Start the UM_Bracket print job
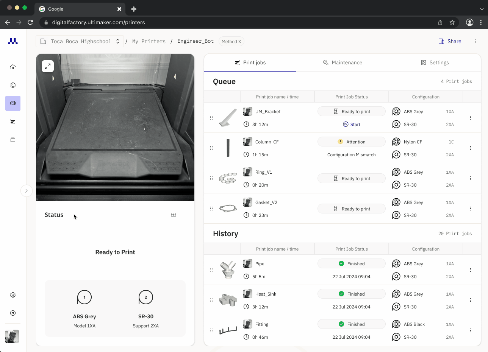Screen dimensions: 488x352 coord(351,124)
